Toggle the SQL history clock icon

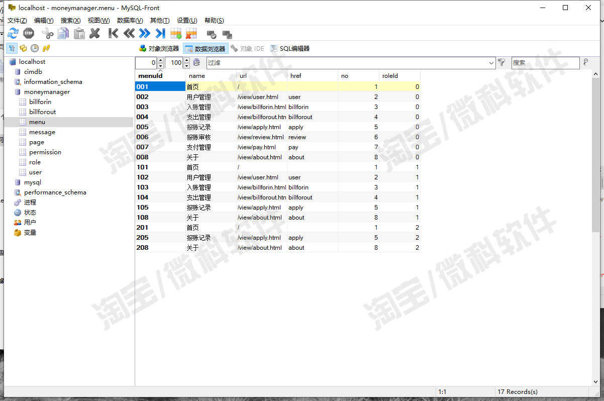[x=35, y=48]
